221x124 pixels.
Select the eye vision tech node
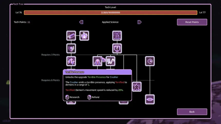point(150,99)
